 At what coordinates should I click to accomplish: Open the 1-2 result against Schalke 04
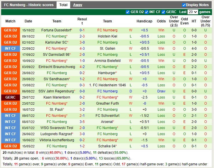(82, 146)
